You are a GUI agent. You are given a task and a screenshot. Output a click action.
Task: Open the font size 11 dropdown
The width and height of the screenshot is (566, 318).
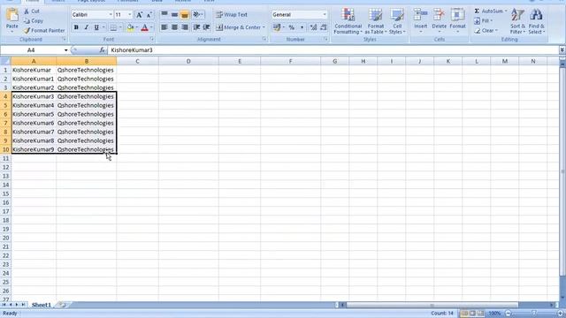(130, 15)
